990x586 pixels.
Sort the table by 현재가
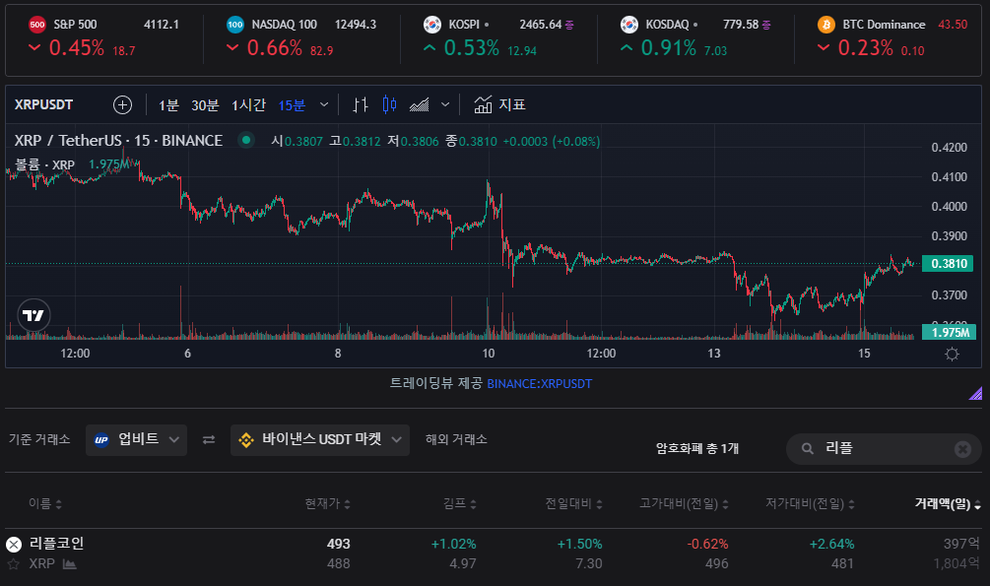pos(328,504)
